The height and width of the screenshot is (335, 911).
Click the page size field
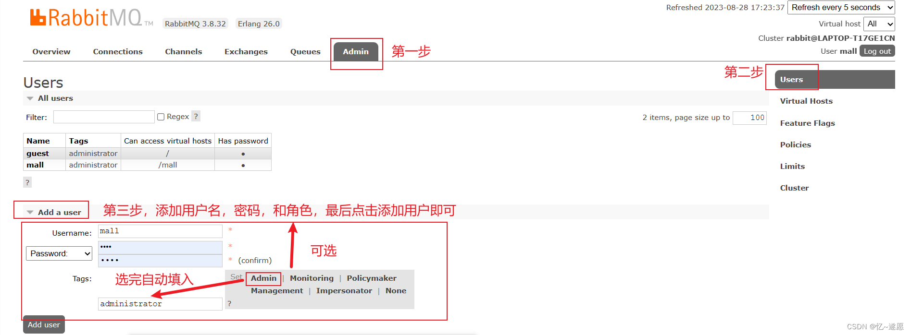pos(749,118)
